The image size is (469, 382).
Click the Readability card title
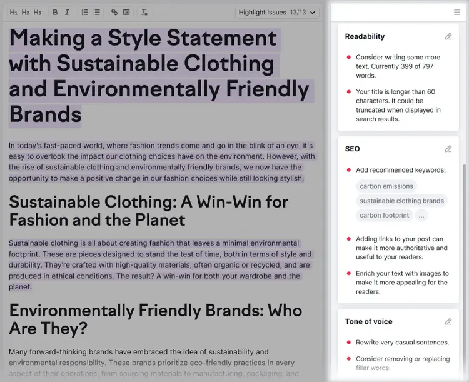tap(365, 36)
